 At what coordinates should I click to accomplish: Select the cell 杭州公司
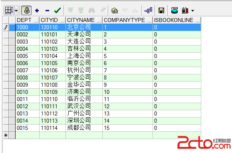click(x=84, y=70)
